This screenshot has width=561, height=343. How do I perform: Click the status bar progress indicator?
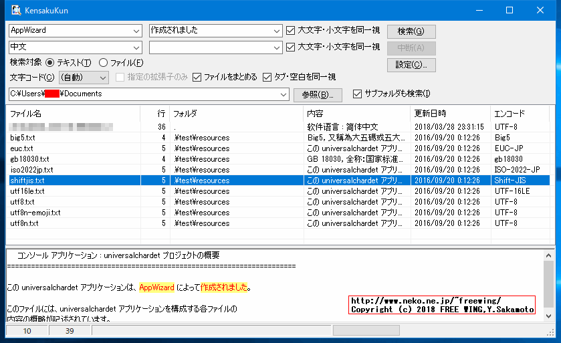click(x=366, y=330)
